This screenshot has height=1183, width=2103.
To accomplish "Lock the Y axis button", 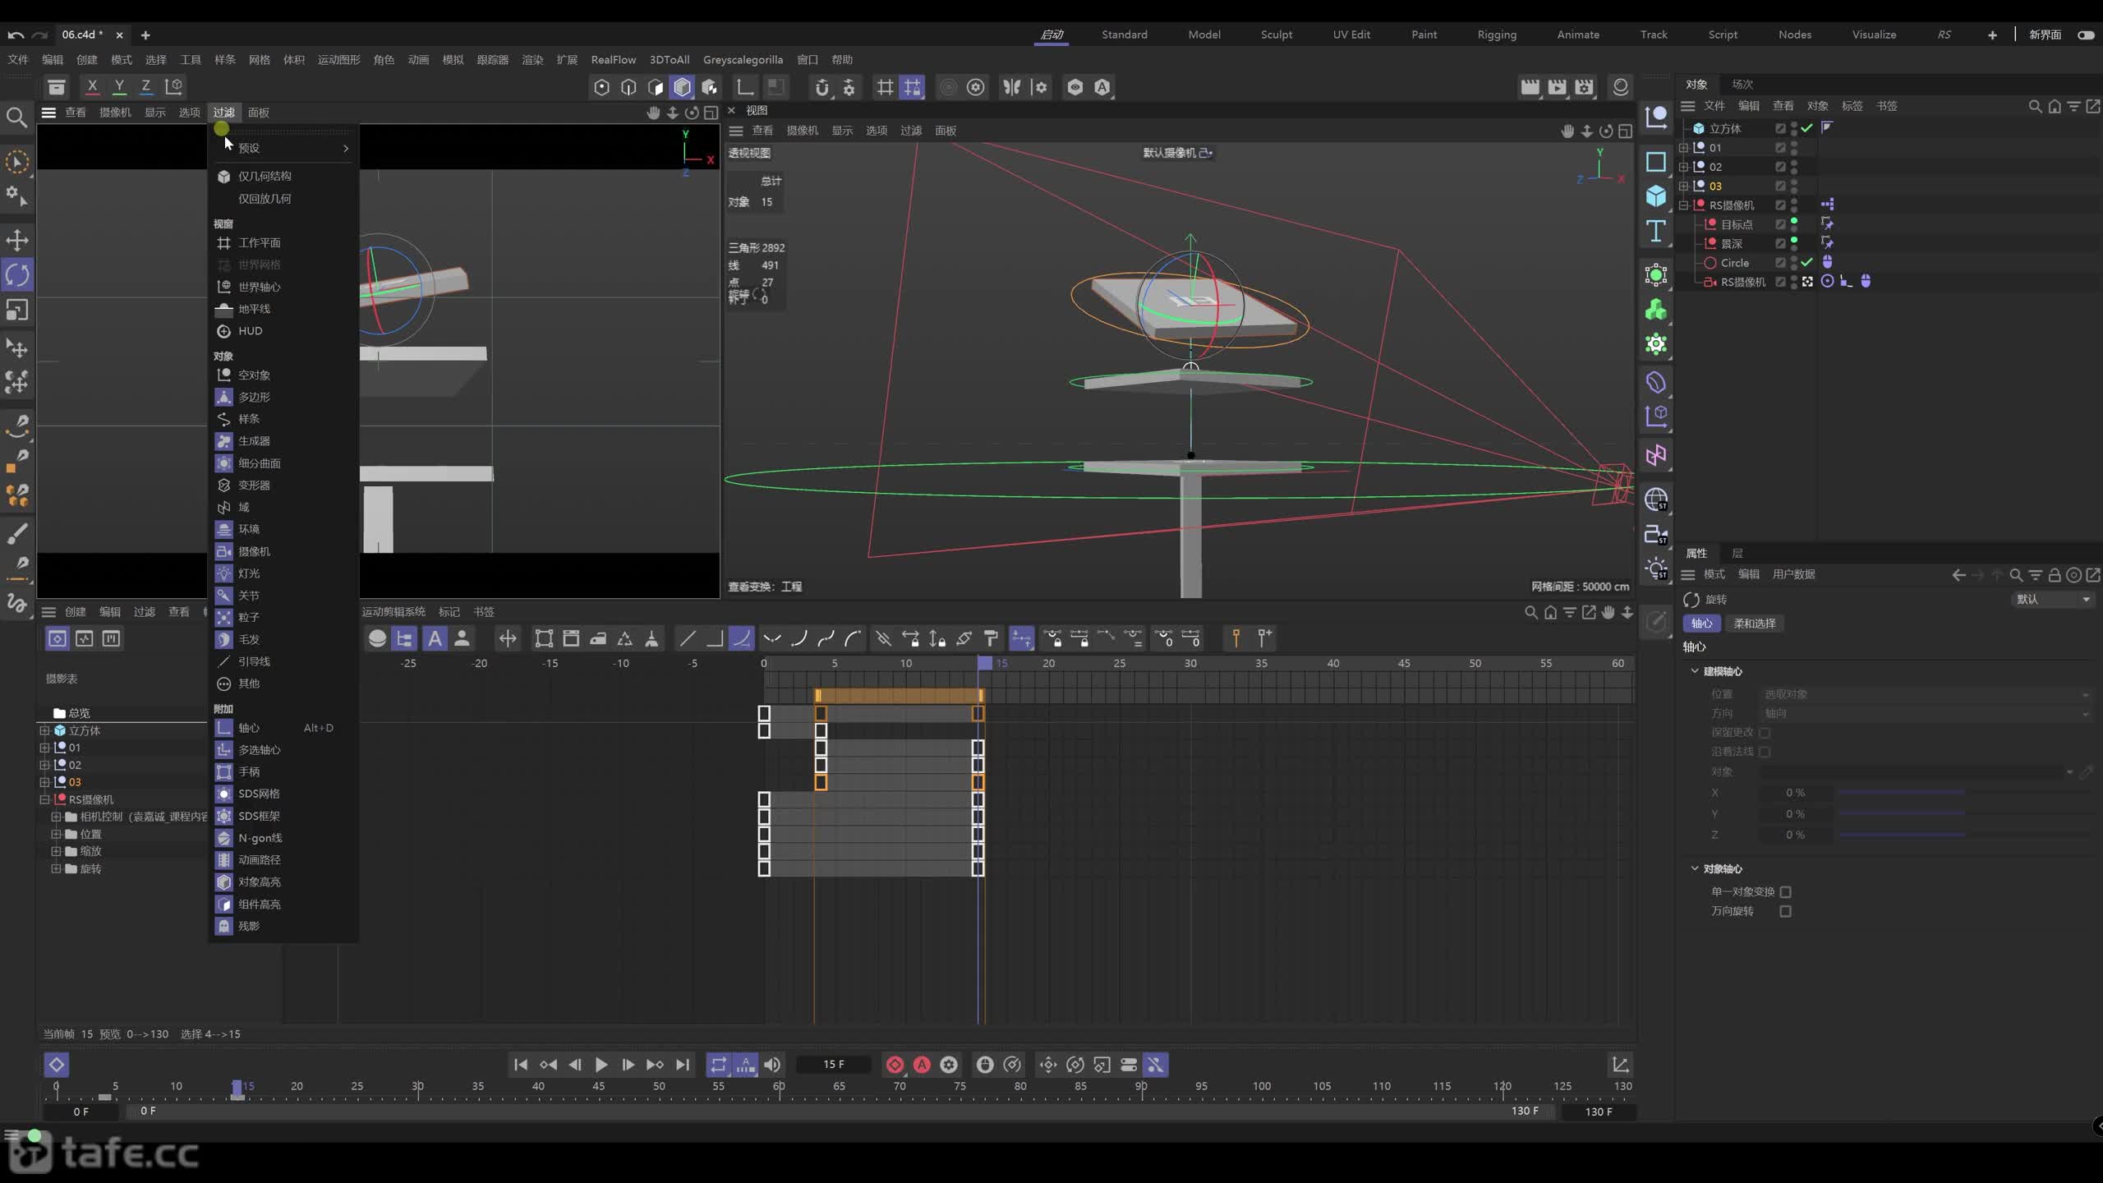I will pos(119,86).
